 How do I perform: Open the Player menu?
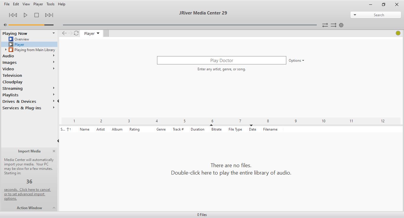click(x=38, y=4)
